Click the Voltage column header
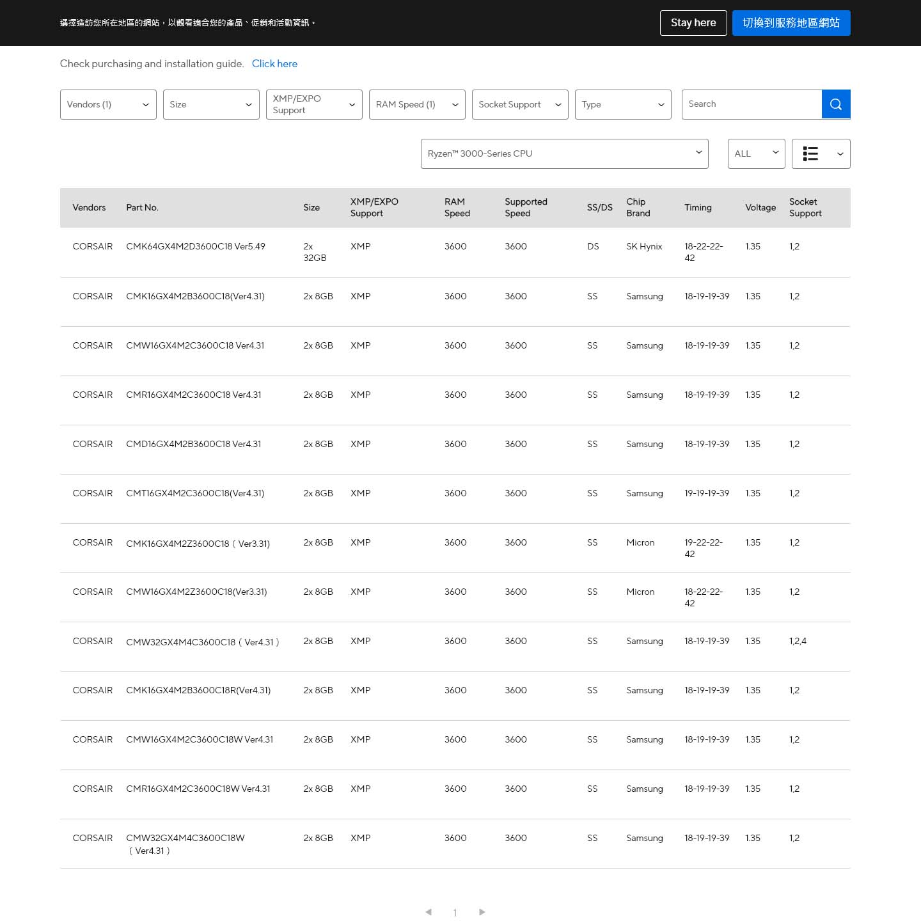Screen dimensions: 921x921 coord(760,208)
